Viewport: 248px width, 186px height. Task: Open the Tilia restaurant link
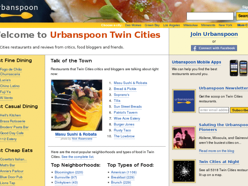pos(117,101)
